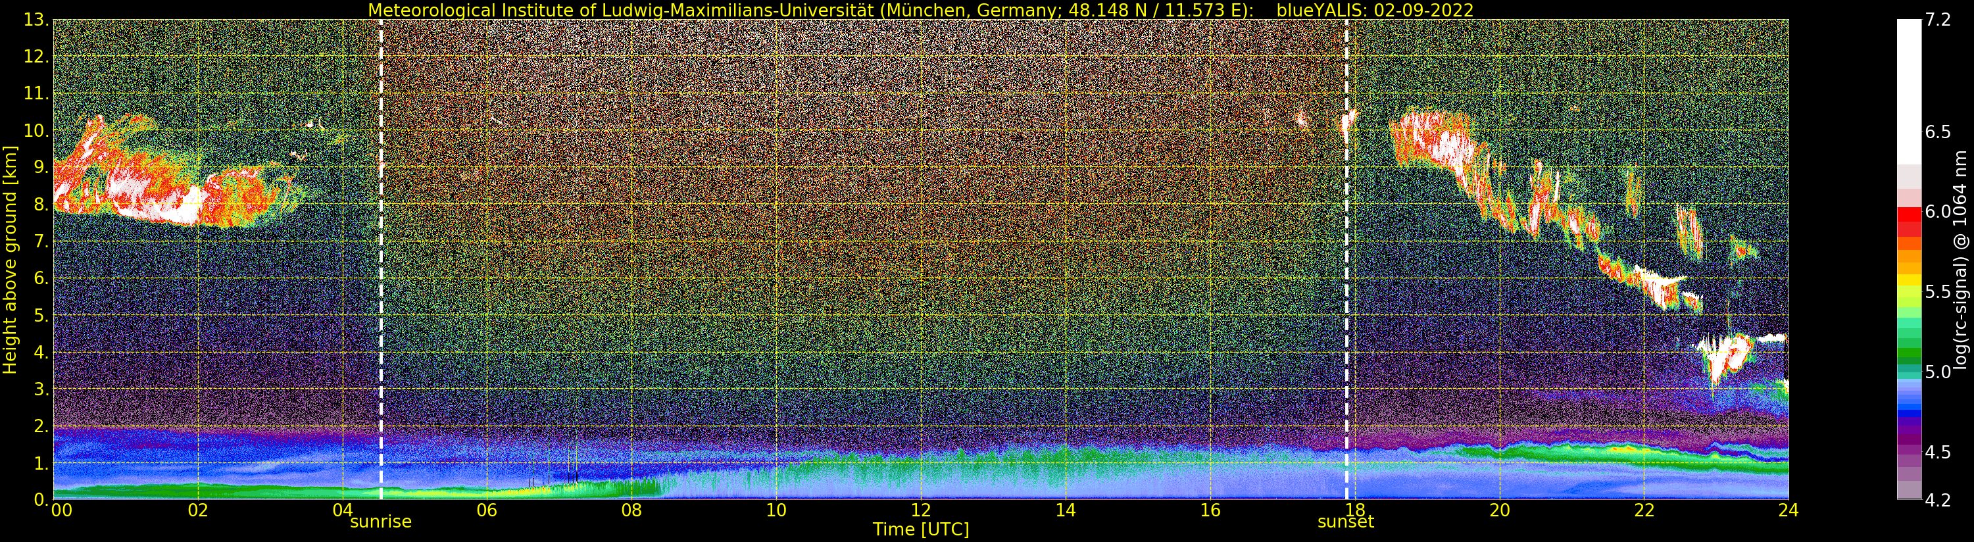1974x542 pixels.
Task: Select the 7.2 colorbar tick value
Action: click(x=1937, y=20)
